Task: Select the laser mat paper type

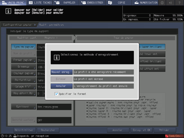Action: coord(152,54)
